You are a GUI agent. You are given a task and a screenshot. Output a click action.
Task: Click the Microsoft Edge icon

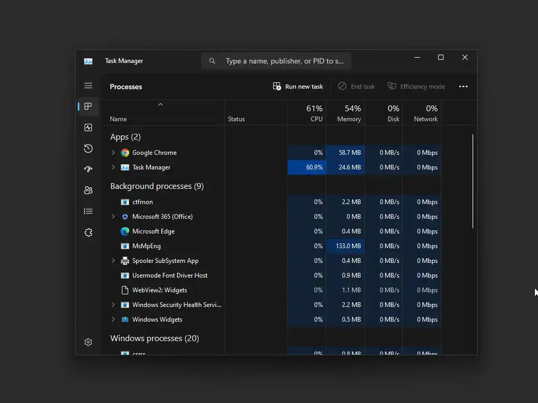125,231
